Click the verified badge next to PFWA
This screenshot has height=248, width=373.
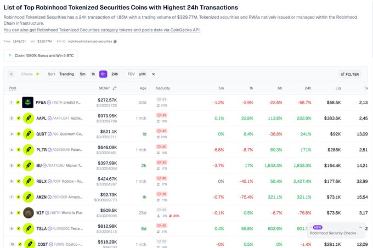click(49, 103)
